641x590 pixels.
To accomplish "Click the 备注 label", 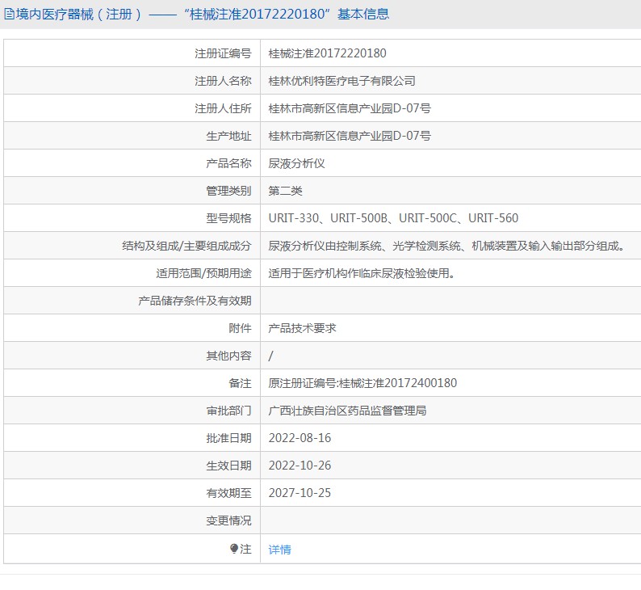I will [240, 383].
